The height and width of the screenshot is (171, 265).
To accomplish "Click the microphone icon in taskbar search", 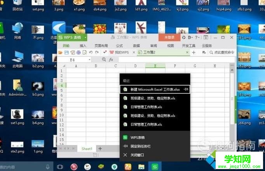I will (48, 167).
